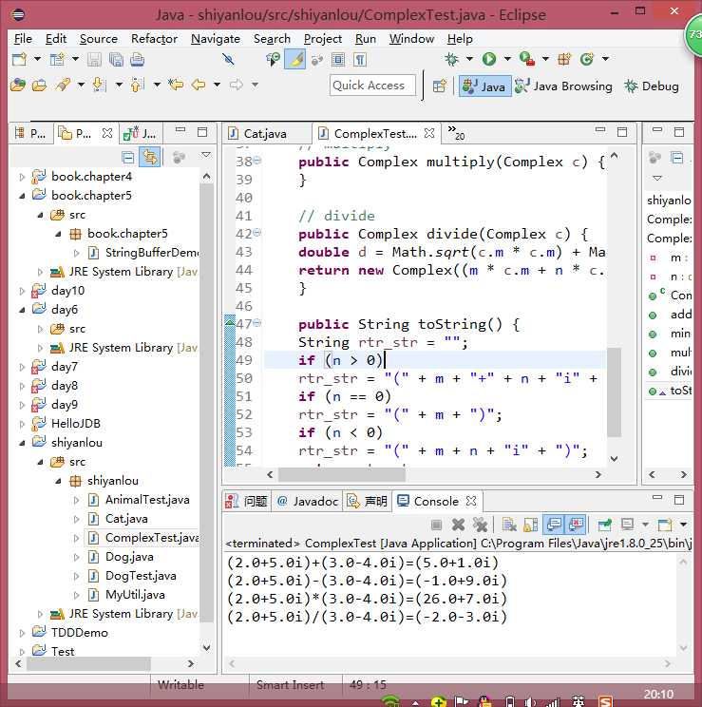This screenshot has width=702, height=707.
Task: Toggle Block Selection Mode button
Action: [x=337, y=59]
